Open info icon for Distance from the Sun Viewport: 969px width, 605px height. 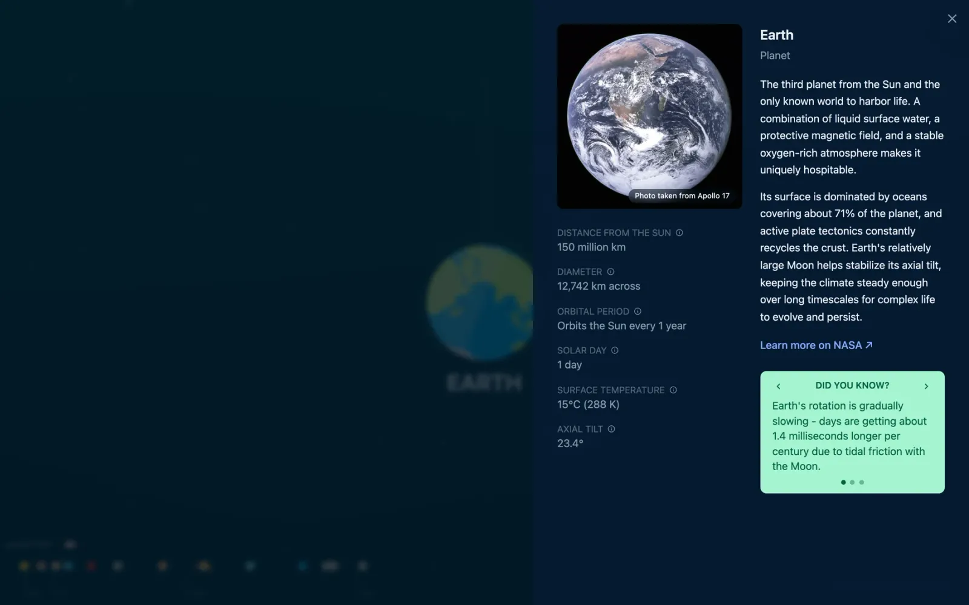[680, 233]
